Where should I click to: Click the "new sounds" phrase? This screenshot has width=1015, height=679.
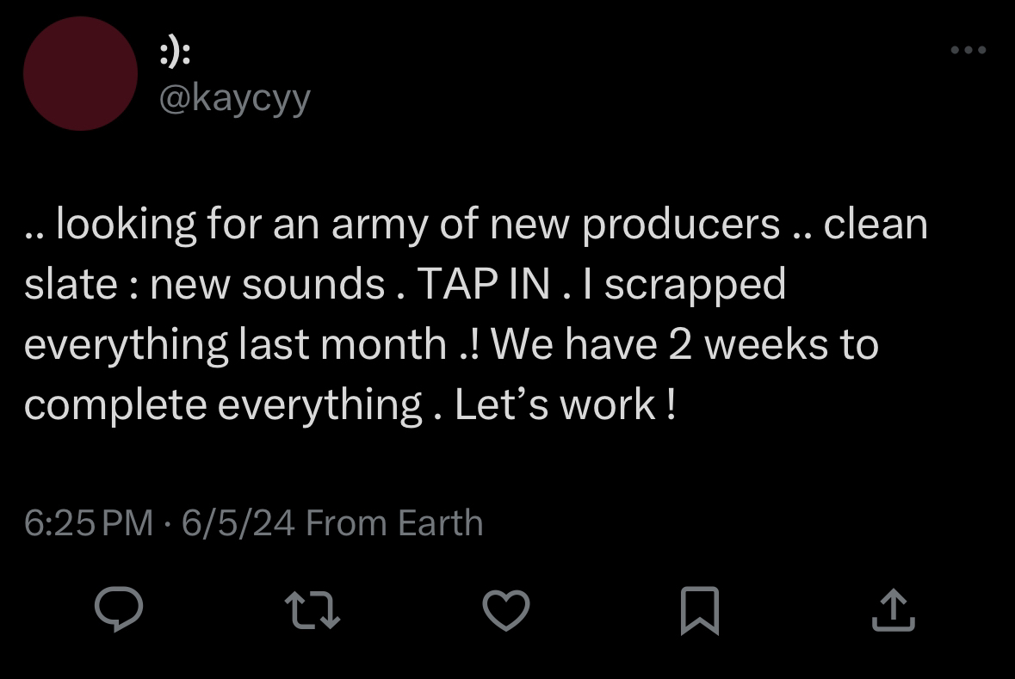pyautogui.click(x=267, y=285)
